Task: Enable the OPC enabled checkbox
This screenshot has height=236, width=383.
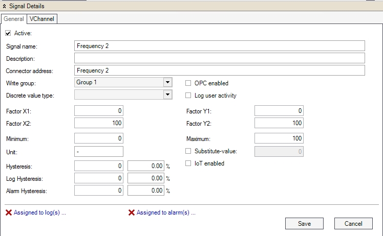Action: pos(188,83)
